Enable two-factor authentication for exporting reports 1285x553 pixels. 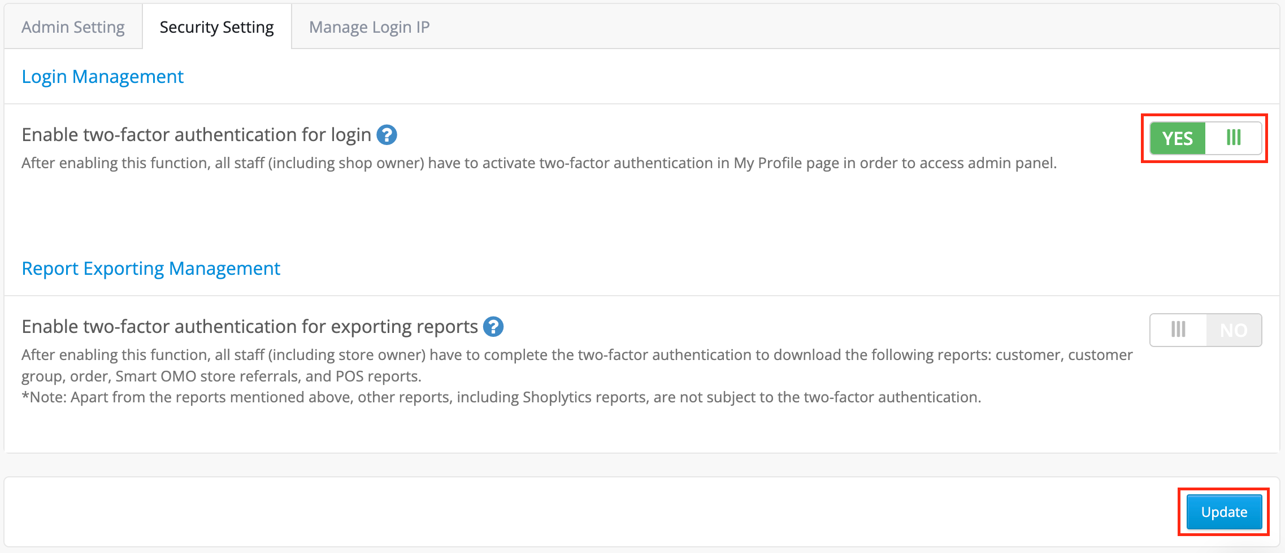coord(1205,330)
